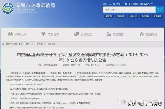Image resolution: width=165 pixels, height=109 pixels.
Task: Open 互动交流 via its chat icon
Action: click(x=77, y=34)
